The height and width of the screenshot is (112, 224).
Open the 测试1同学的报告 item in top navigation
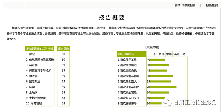coord(185,5)
